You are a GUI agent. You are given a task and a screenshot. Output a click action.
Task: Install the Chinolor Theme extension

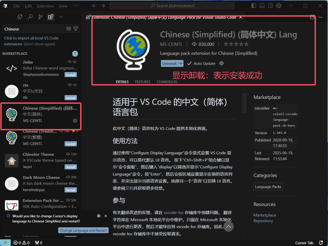(71, 167)
